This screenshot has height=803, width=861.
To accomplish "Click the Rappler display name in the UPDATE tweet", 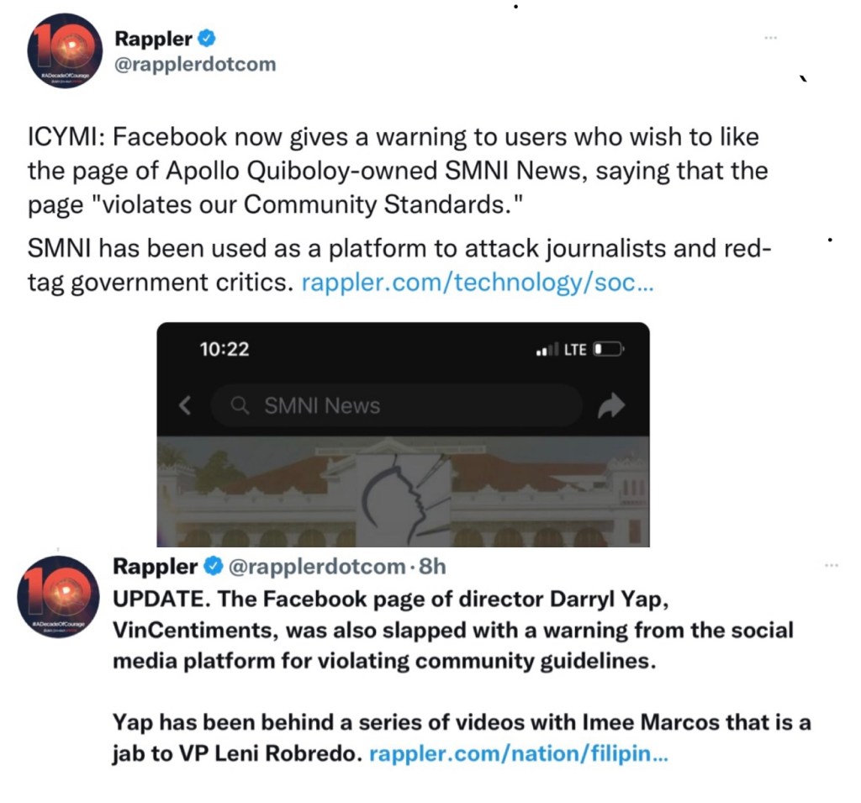I will point(156,568).
